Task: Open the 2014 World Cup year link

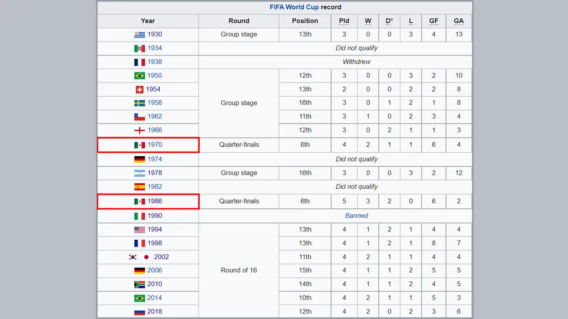Action: (x=155, y=298)
